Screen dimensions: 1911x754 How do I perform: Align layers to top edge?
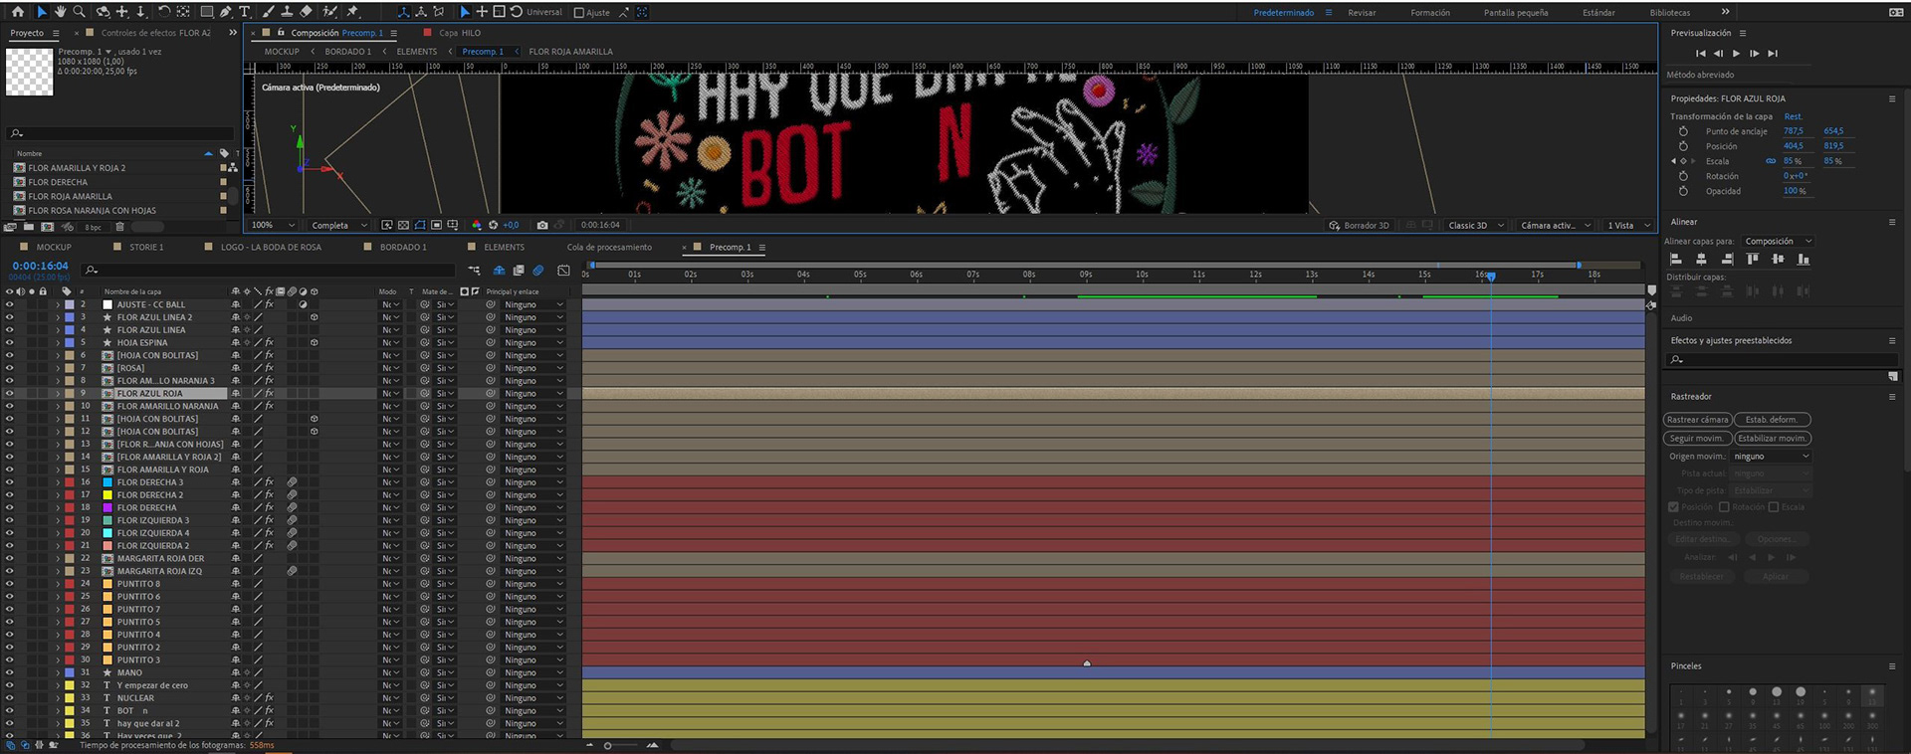[1753, 259]
